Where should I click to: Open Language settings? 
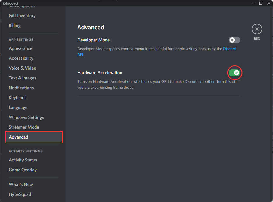18,108
